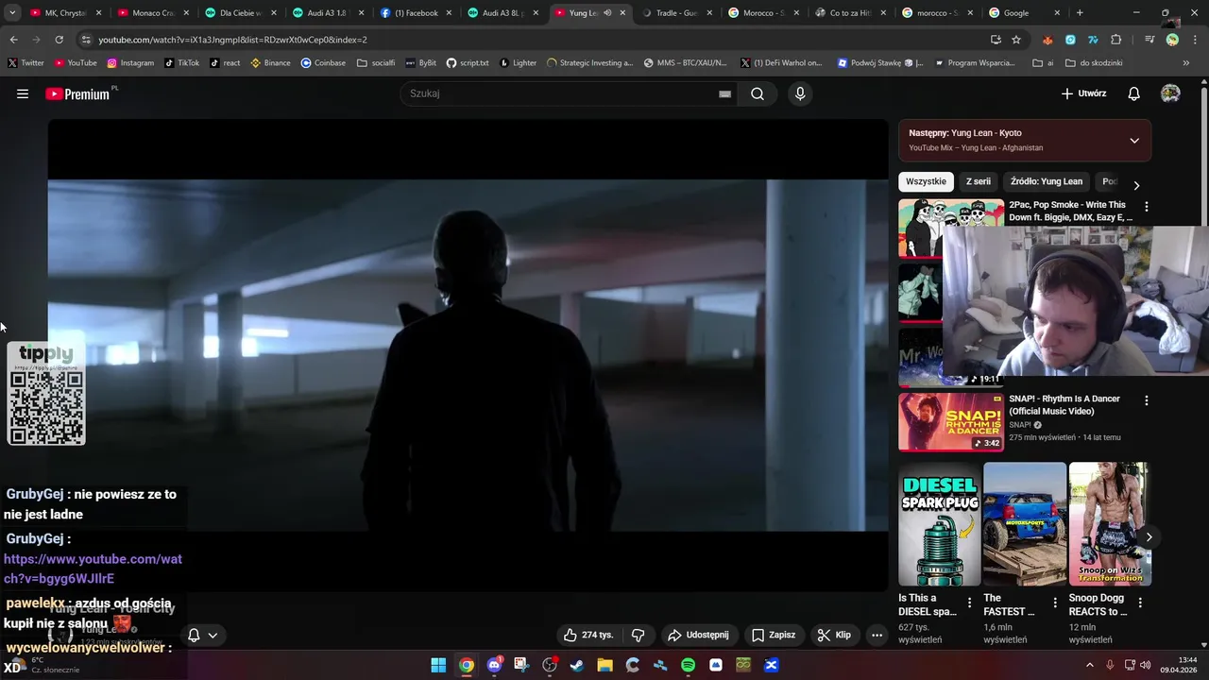Open Steam from the taskbar
The image size is (1209, 680).
coord(577,665)
